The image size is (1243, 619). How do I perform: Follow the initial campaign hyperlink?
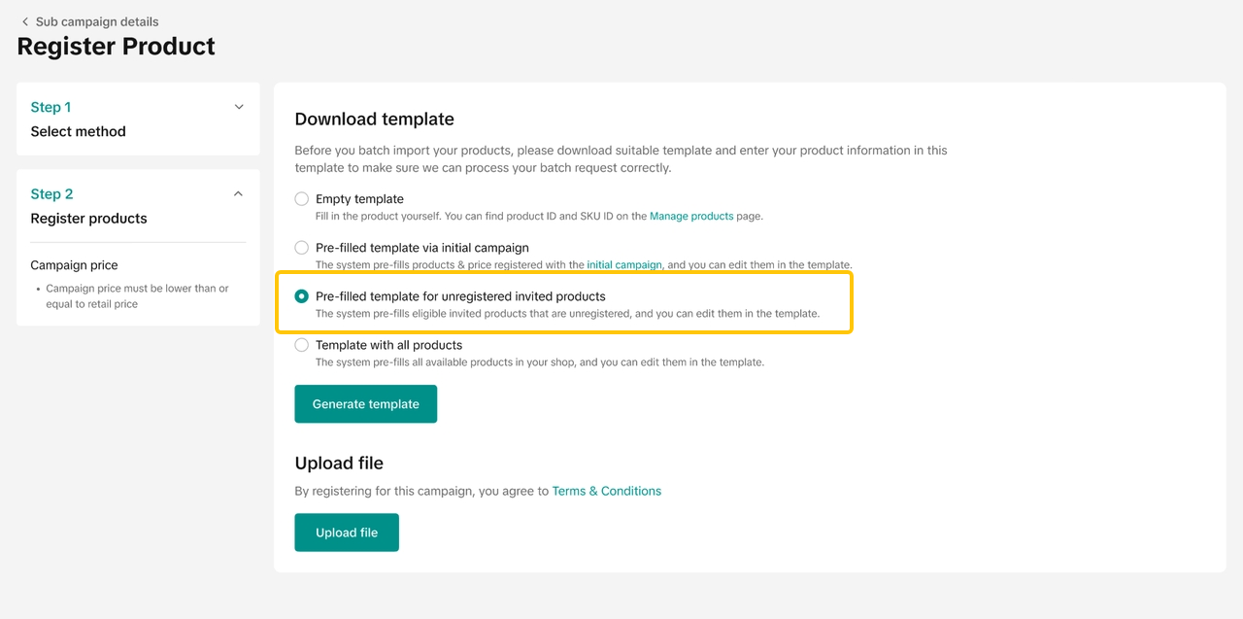click(x=624, y=264)
